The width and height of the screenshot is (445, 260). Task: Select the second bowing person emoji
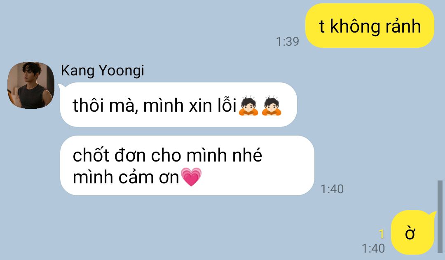272,105
